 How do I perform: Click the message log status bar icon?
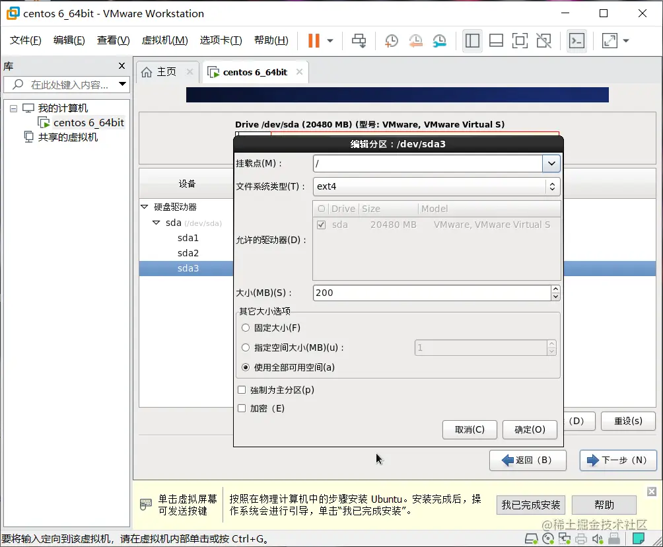[638, 538]
